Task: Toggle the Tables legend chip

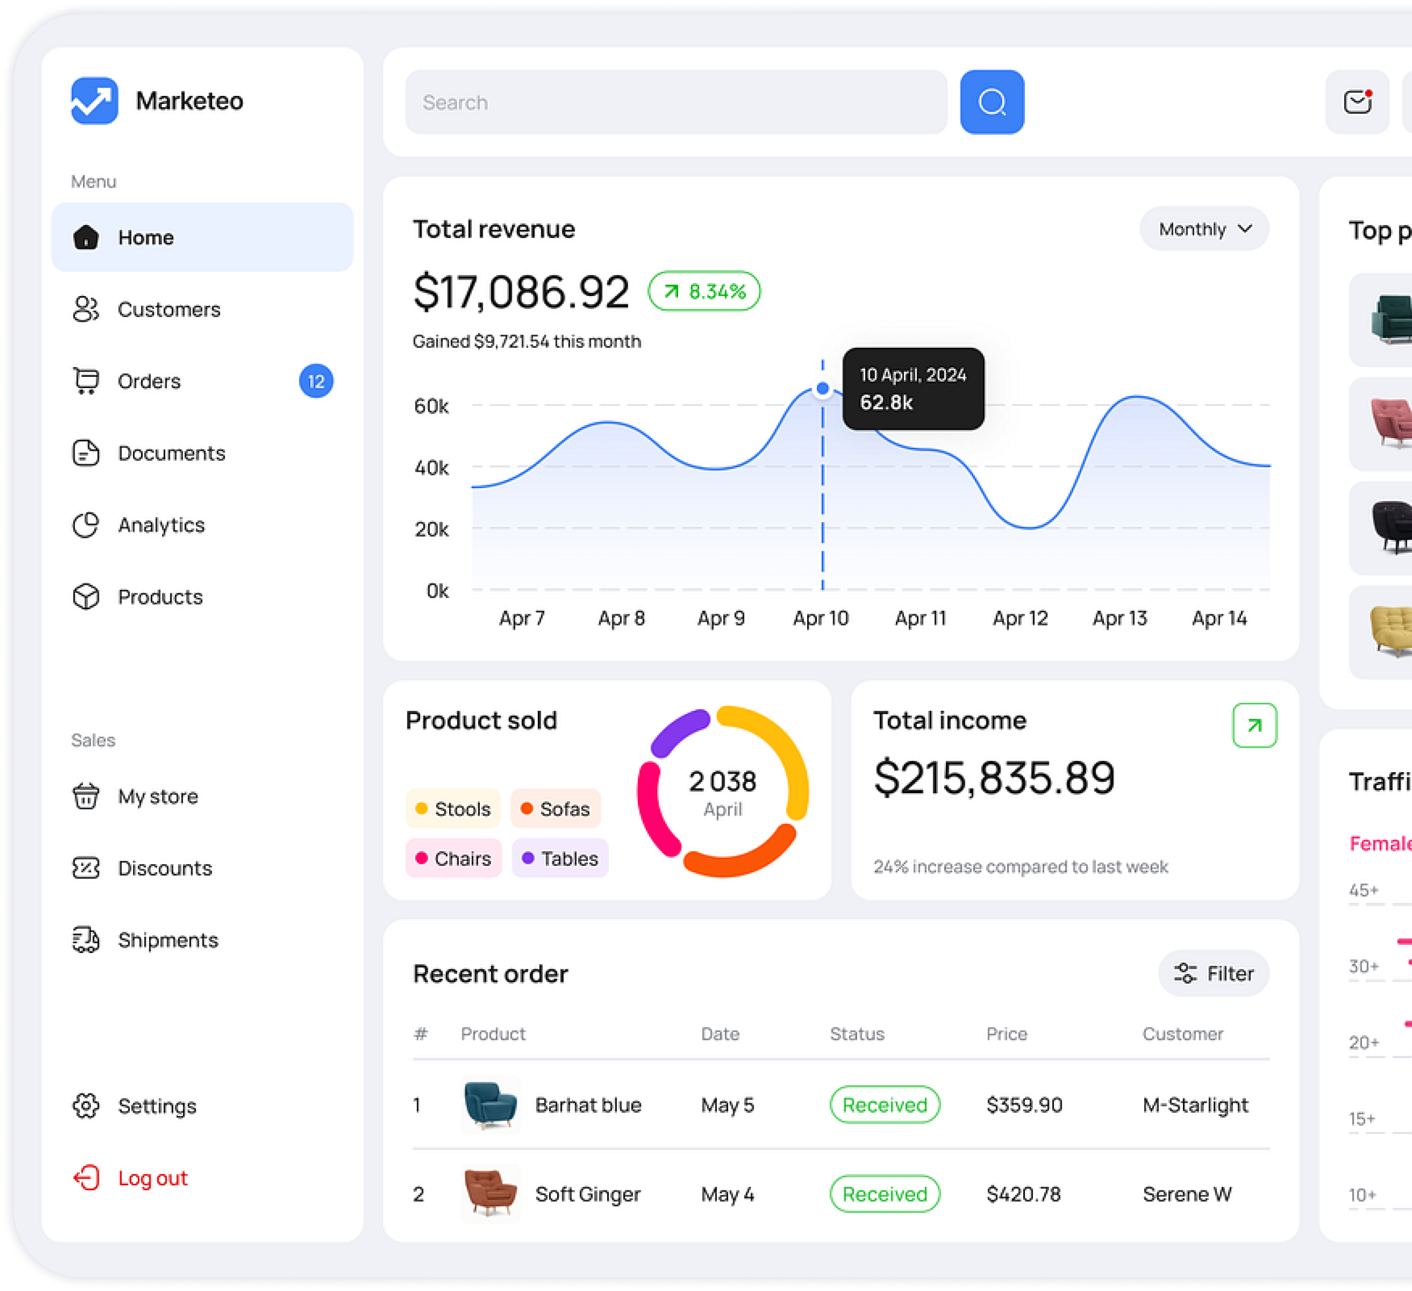Action: [x=560, y=859]
